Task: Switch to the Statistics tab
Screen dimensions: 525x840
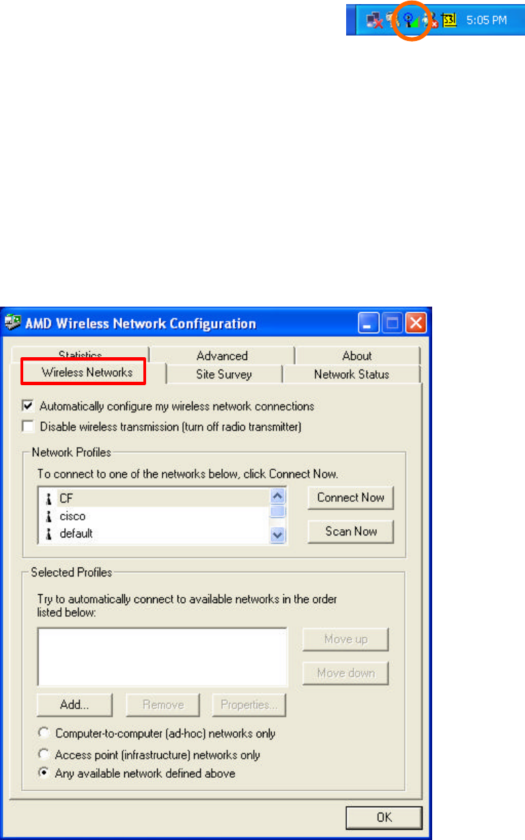Action: (80, 355)
